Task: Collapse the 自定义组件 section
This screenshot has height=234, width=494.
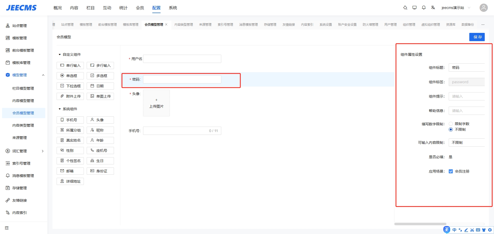Action: [60, 54]
